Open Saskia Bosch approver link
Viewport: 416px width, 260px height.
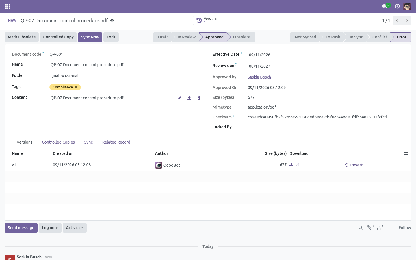click(259, 77)
